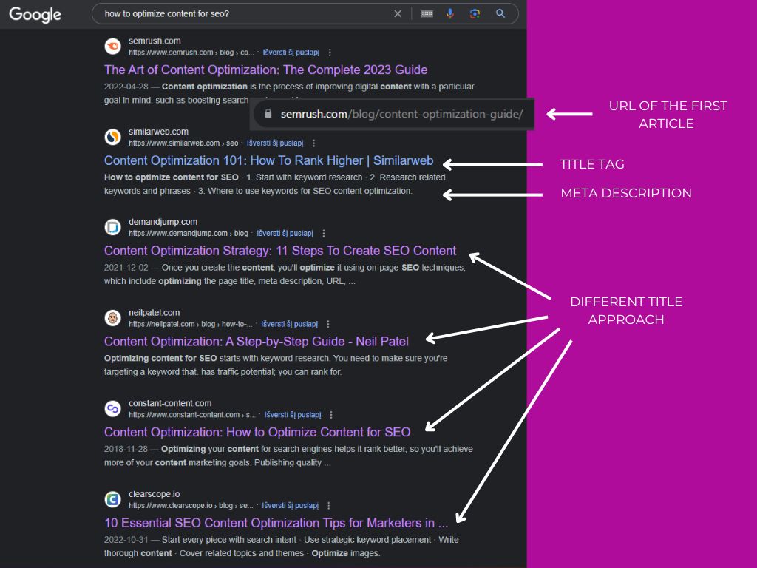This screenshot has height=568, width=757.
Task: Start voice search with the microphone icon
Action: [x=450, y=14]
